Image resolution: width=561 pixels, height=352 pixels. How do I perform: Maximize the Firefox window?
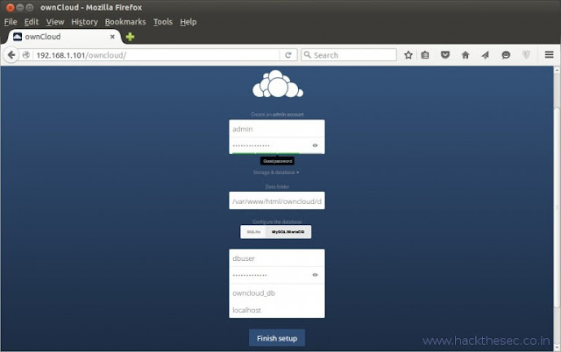click(30, 7)
